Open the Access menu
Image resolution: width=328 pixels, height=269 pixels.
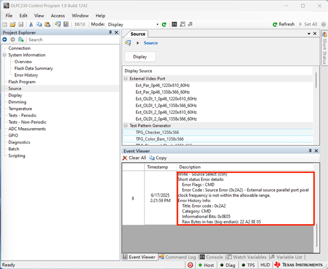coord(58,16)
